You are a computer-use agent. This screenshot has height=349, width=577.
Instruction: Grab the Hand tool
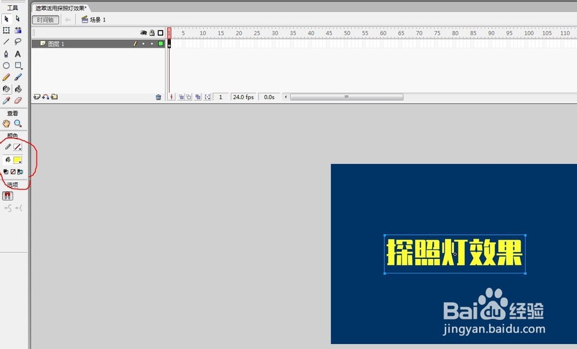pos(7,123)
